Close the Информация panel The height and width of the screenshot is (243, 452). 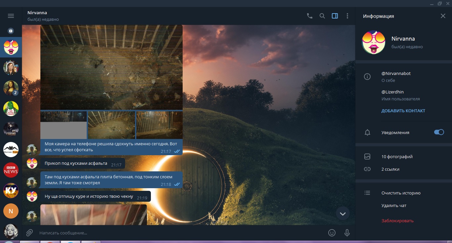(x=443, y=16)
